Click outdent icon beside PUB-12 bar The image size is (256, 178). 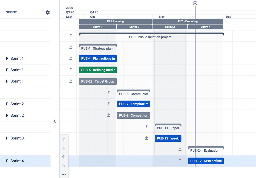(x=180, y=161)
